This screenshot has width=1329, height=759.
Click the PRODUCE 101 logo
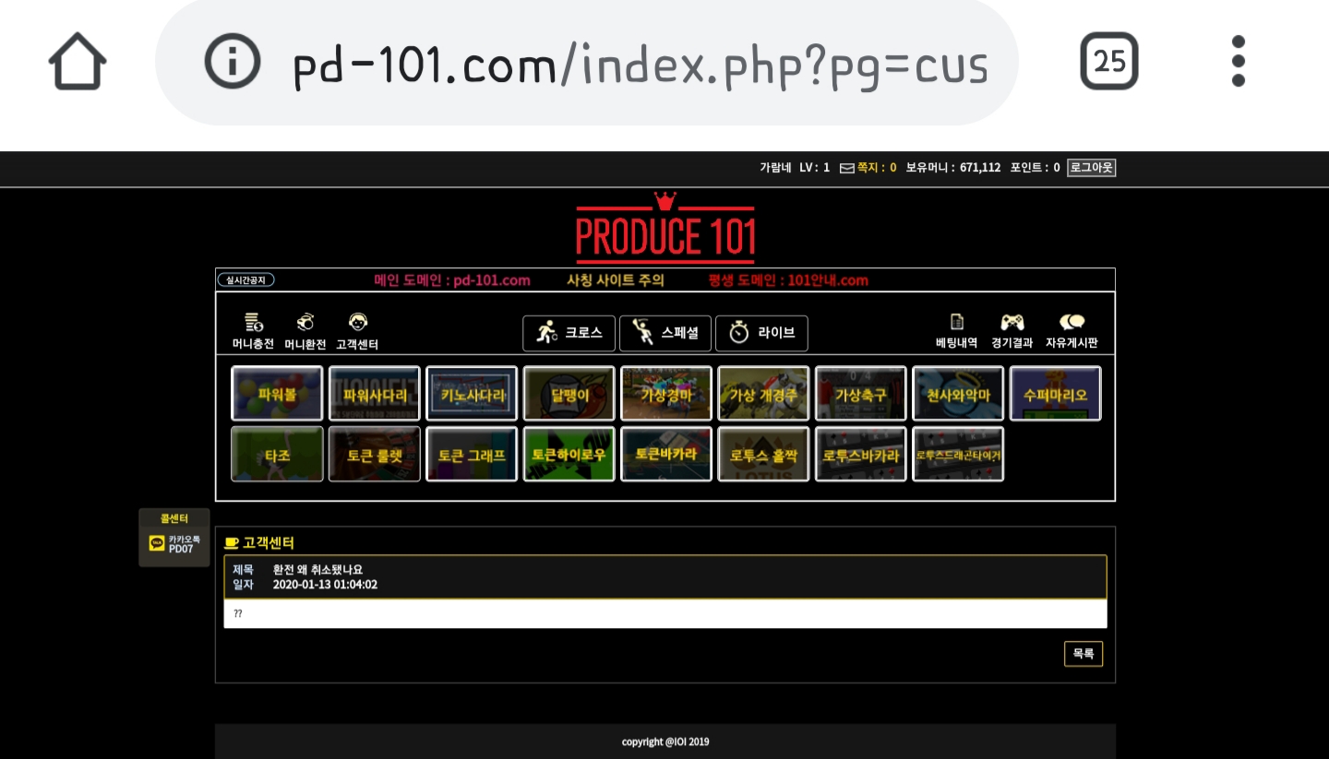(x=665, y=228)
